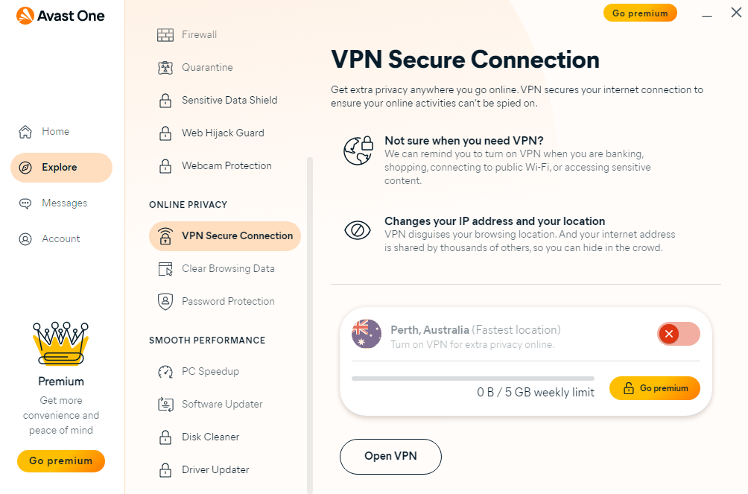Click the Quarantine icon
The width and height of the screenshot is (748, 494).
tap(165, 68)
